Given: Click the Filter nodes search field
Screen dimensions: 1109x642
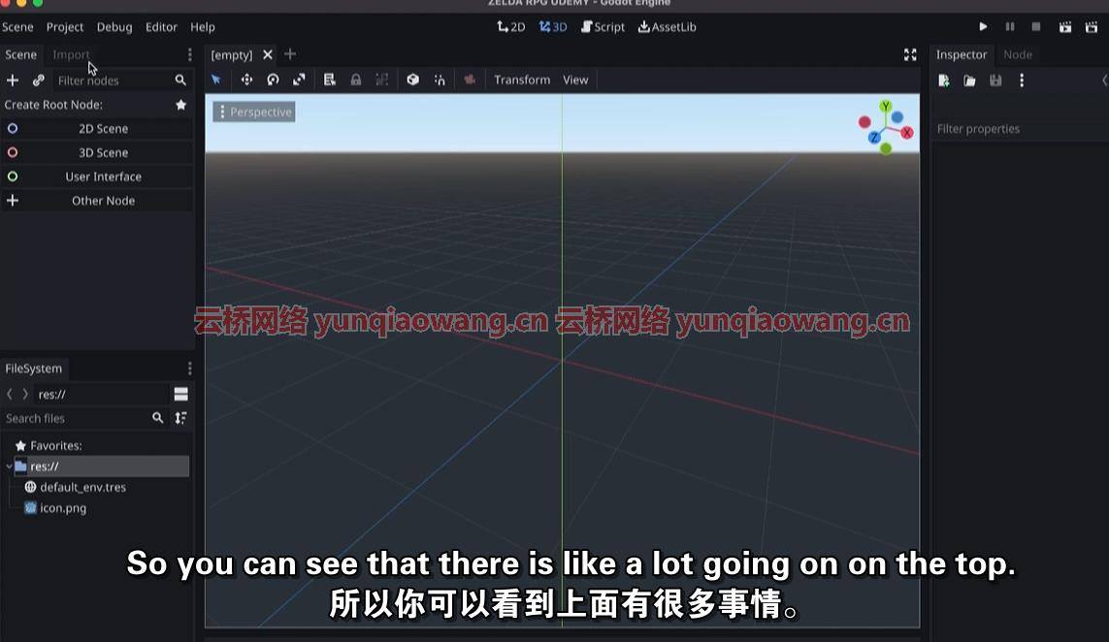Looking at the screenshot, I should coord(114,80).
